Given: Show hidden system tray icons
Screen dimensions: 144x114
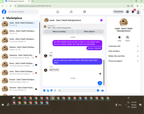Looking at the screenshot, I should tap(126, 105).
